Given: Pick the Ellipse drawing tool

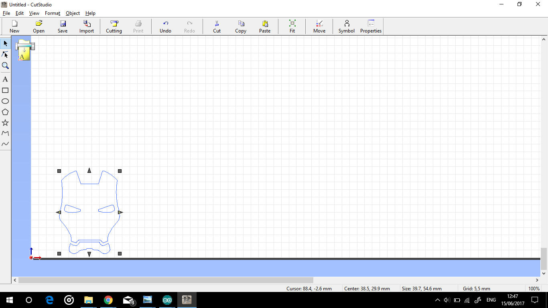Looking at the screenshot, I should click(5, 101).
